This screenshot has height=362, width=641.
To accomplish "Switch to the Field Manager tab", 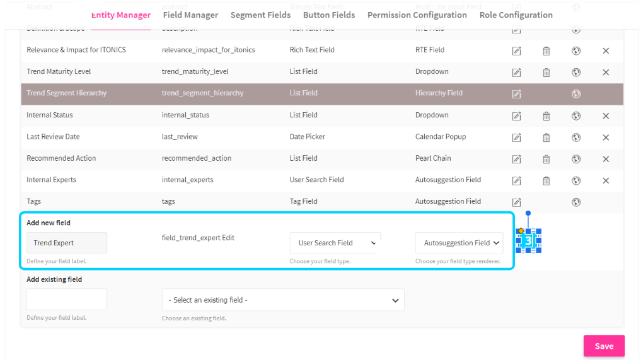I will point(190,15).
